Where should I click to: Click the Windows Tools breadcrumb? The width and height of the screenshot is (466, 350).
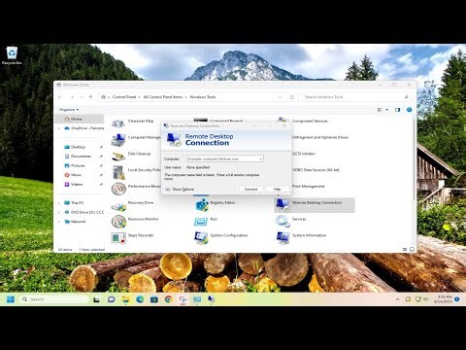click(203, 97)
